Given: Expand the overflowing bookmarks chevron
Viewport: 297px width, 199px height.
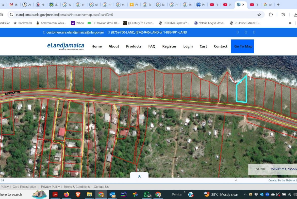Looking at the screenshot, I should coord(290,23).
